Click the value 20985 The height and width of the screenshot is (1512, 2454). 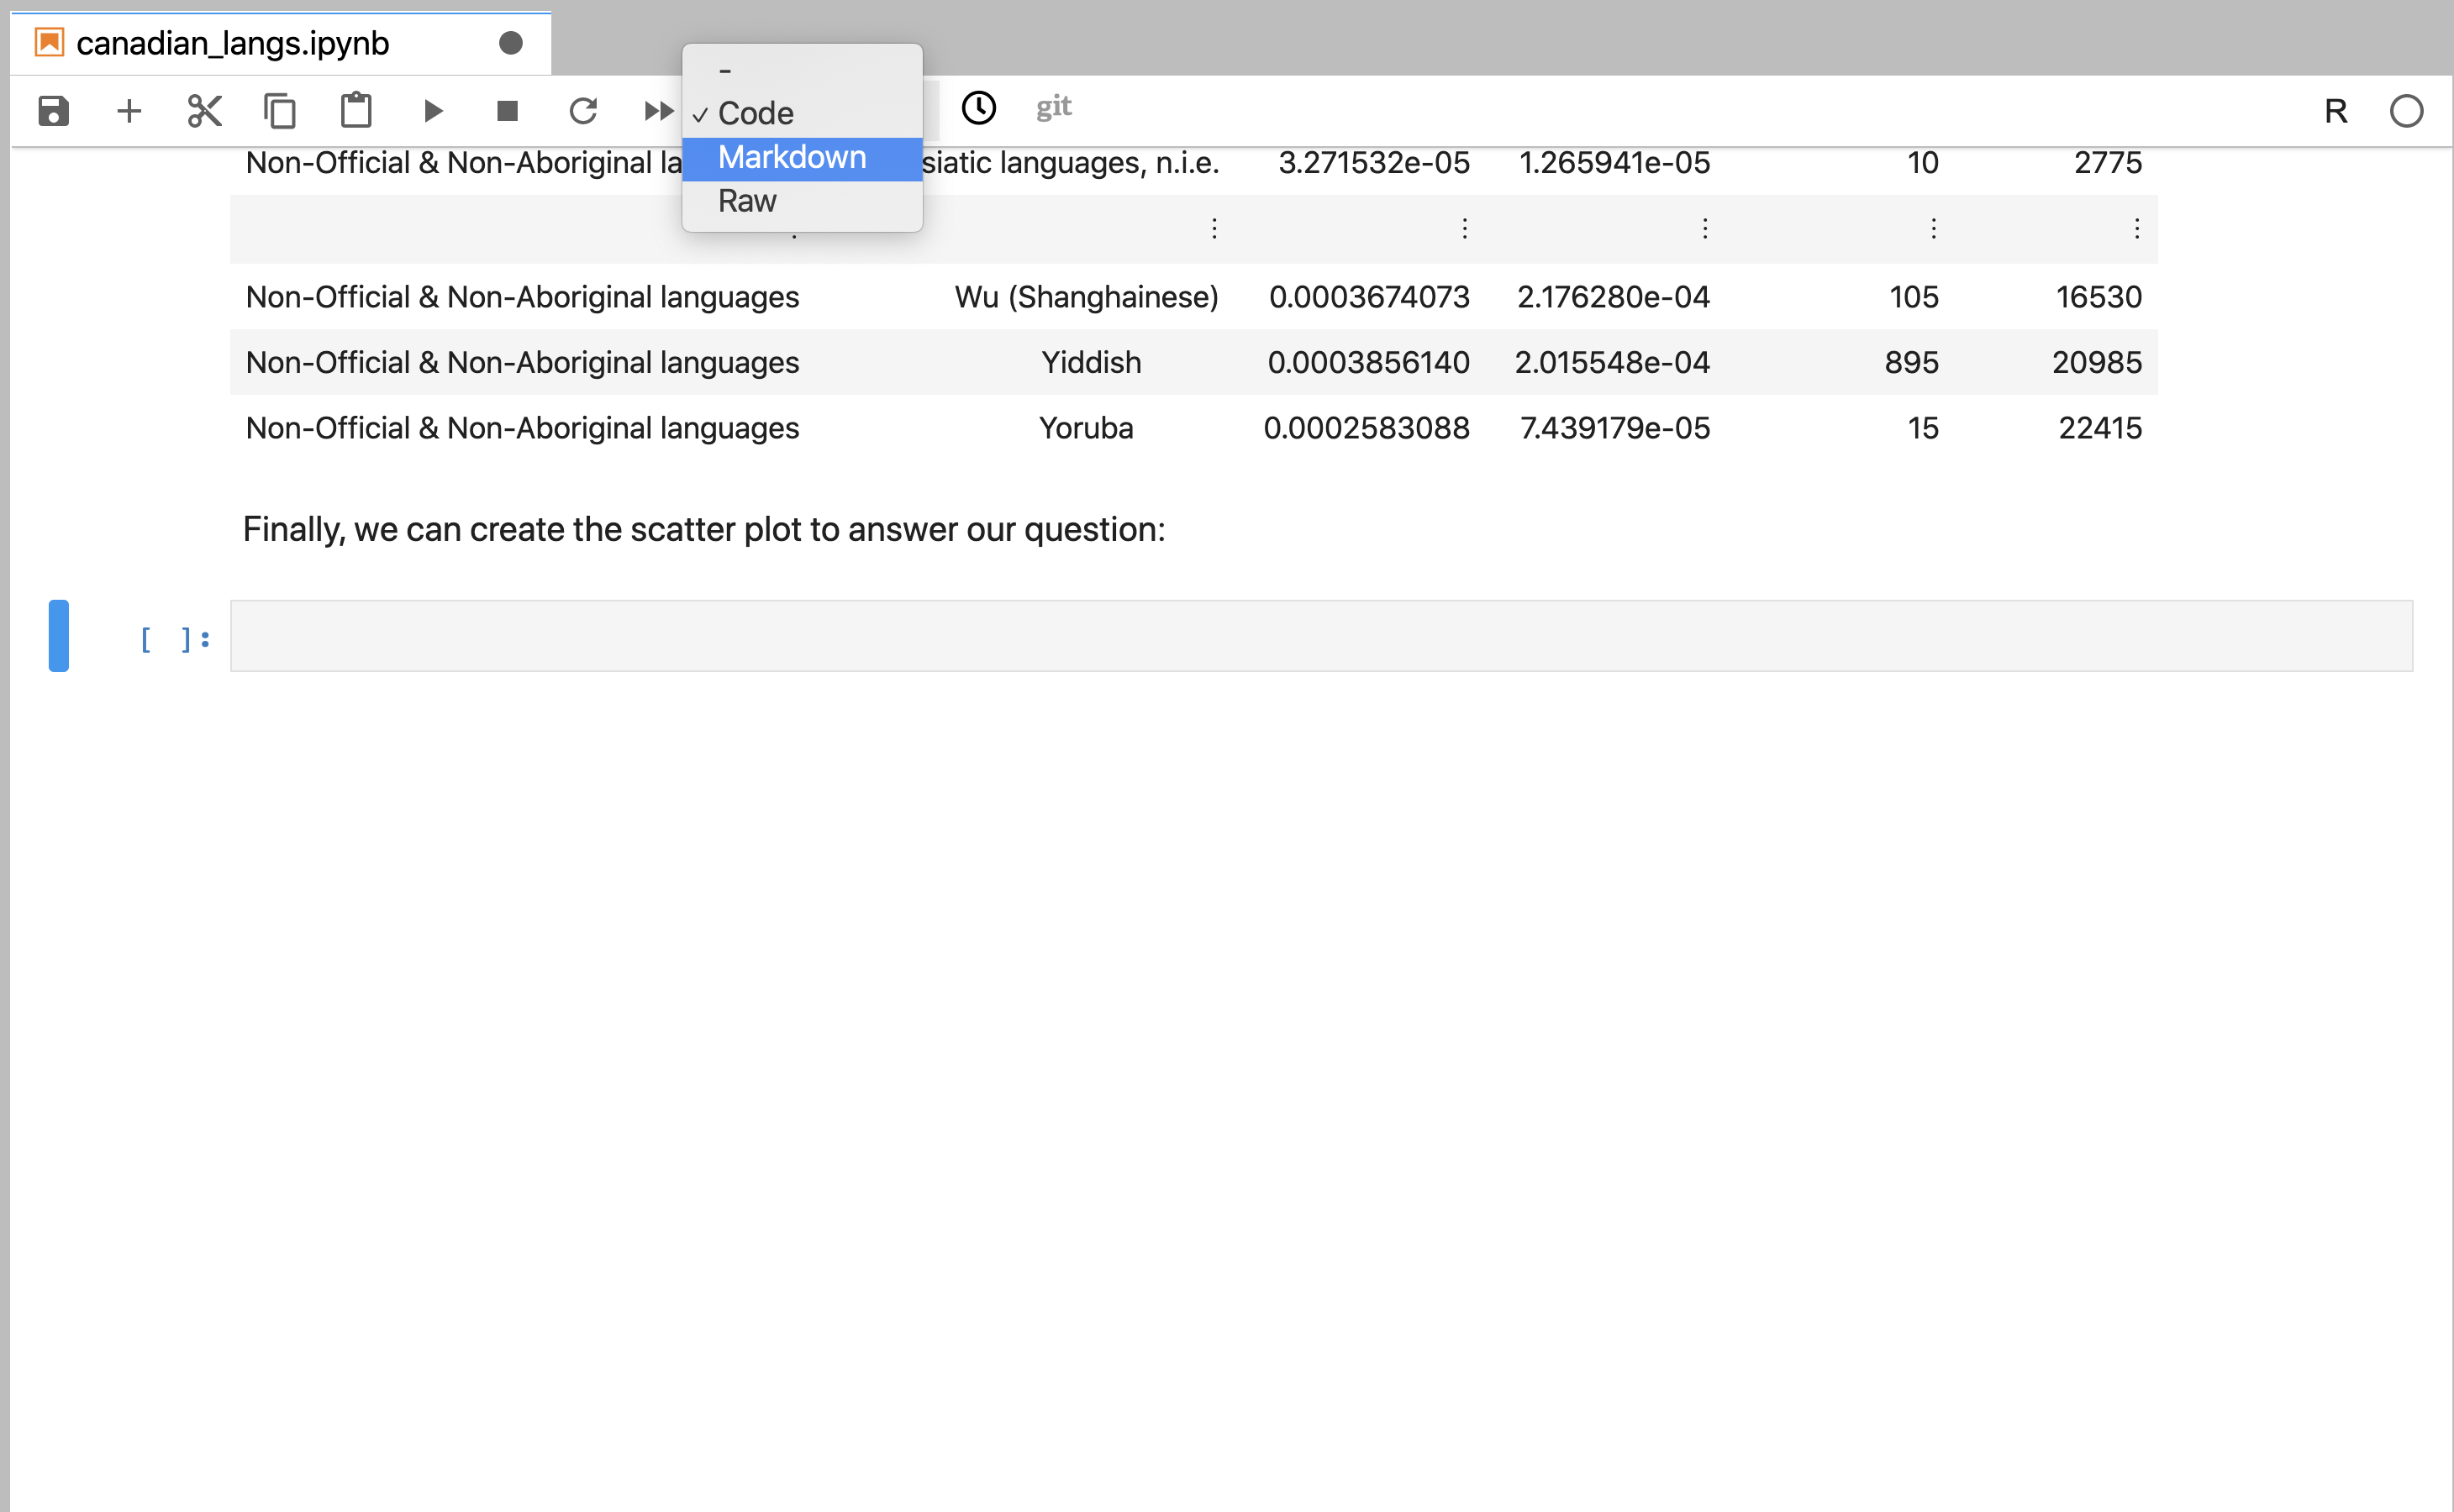(x=2097, y=362)
